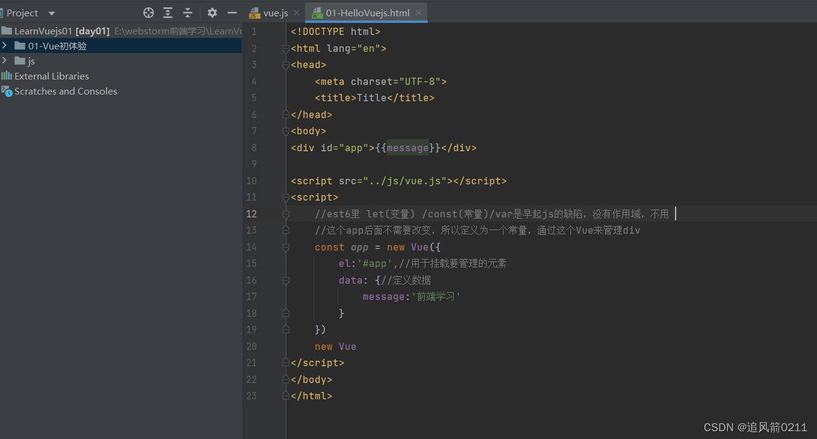Collapse the new Vue fold on line 14
817x439 pixels.
286,247
